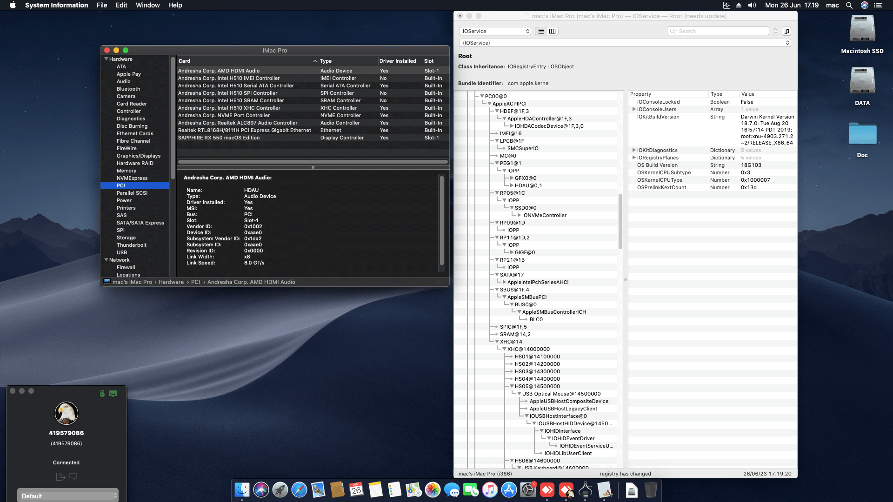
Task: Collapse the Hardware section in System Information sidebar
Action: (x=106, y=59)
